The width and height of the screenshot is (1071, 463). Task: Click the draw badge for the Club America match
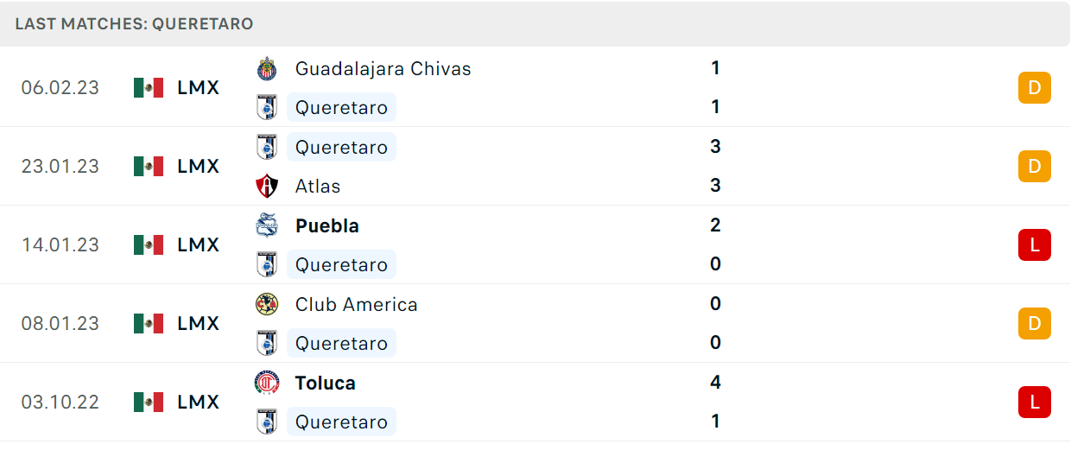[1035, 323]
